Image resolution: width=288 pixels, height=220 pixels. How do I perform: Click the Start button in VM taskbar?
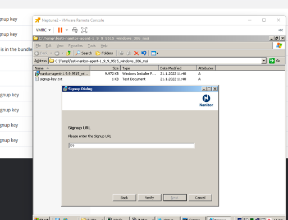(42, 219)
